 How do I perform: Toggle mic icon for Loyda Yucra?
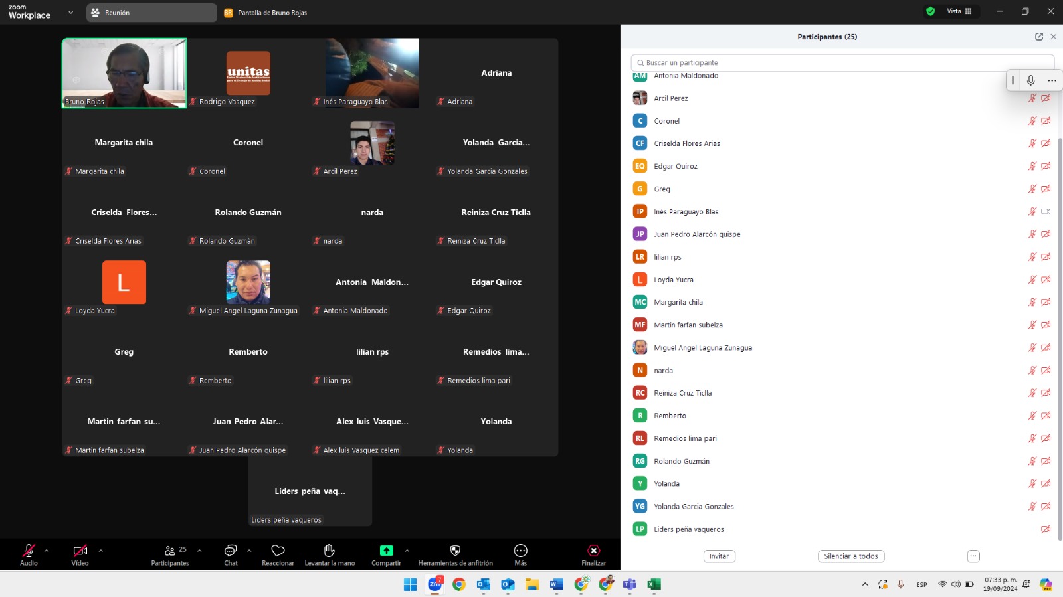click(x=1032, y=280)
